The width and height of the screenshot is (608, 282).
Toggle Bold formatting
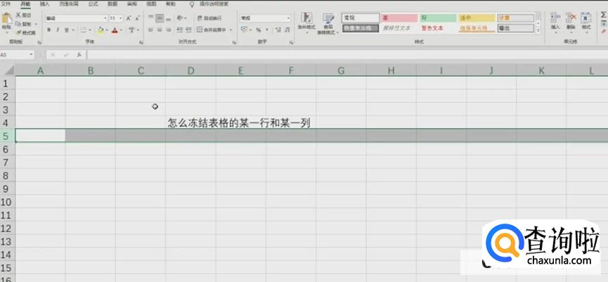(x=49, y=30)
